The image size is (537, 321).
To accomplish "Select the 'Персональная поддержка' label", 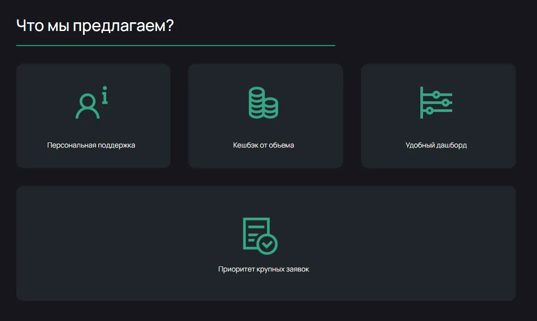I will [91, 145].
